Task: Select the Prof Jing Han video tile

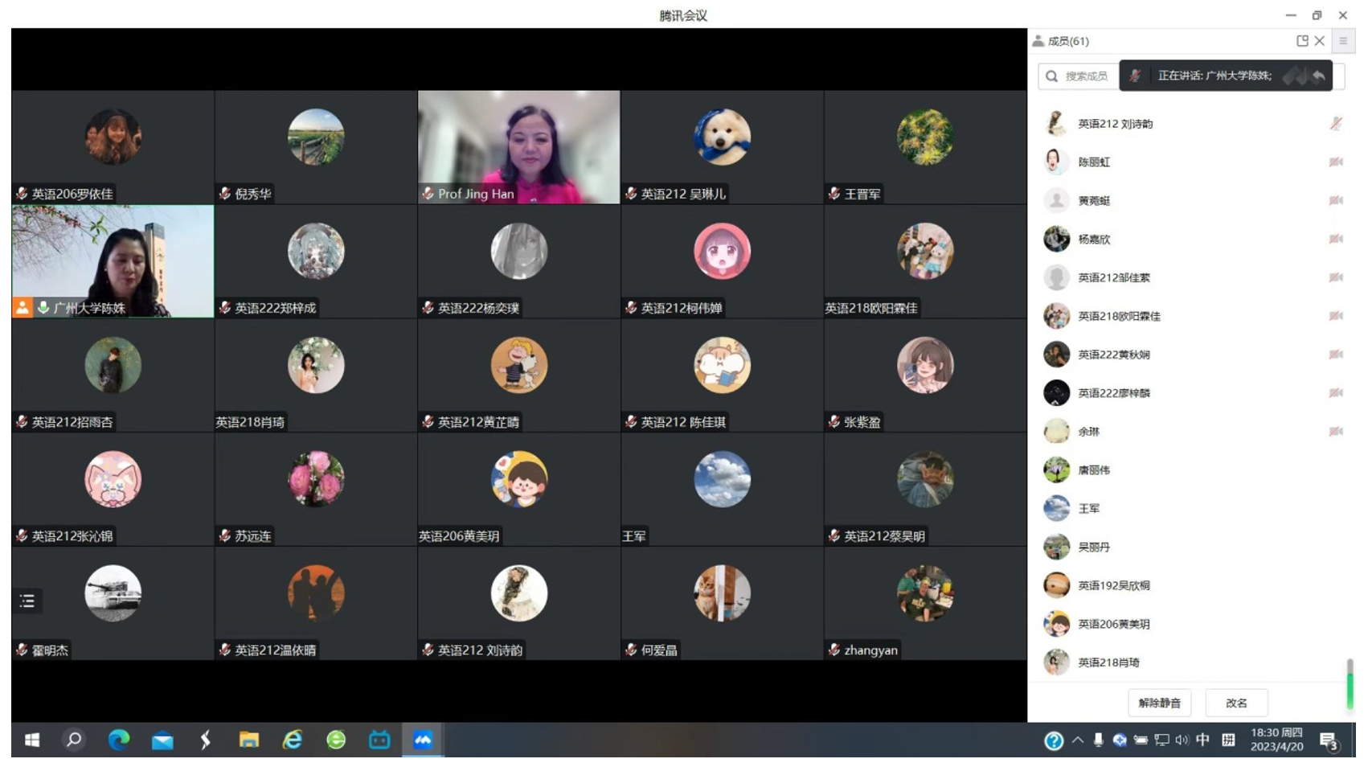Action: tap(518, 146)
